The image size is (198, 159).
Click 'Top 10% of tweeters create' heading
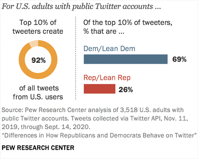point(38,27)
